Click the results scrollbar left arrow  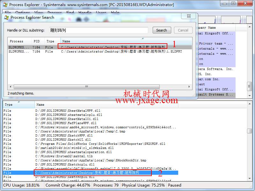11,87
